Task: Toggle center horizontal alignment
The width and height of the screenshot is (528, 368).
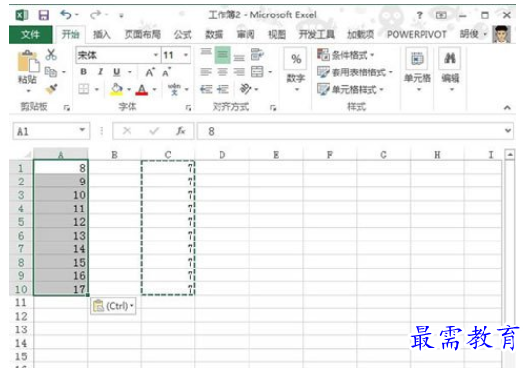Action: click(222, 71)
